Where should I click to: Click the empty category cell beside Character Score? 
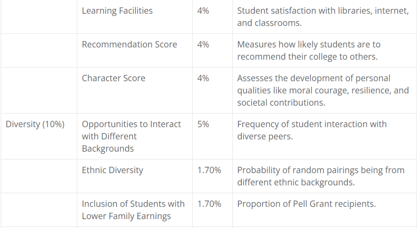(x=39, y=90)
